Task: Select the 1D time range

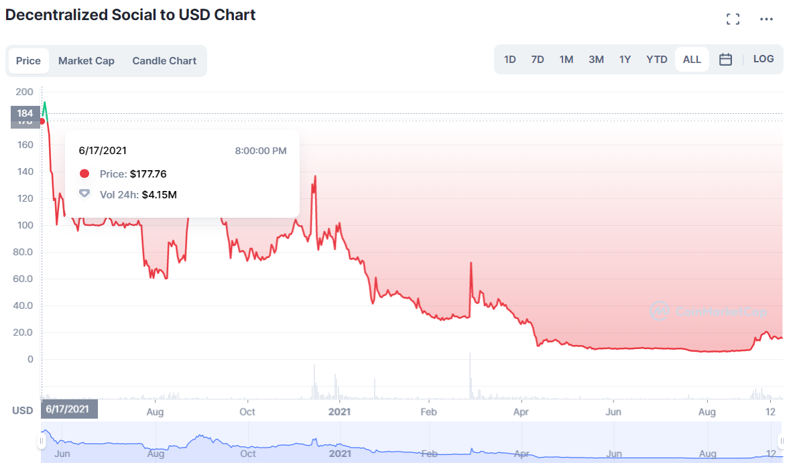Action: pos(509,60)
